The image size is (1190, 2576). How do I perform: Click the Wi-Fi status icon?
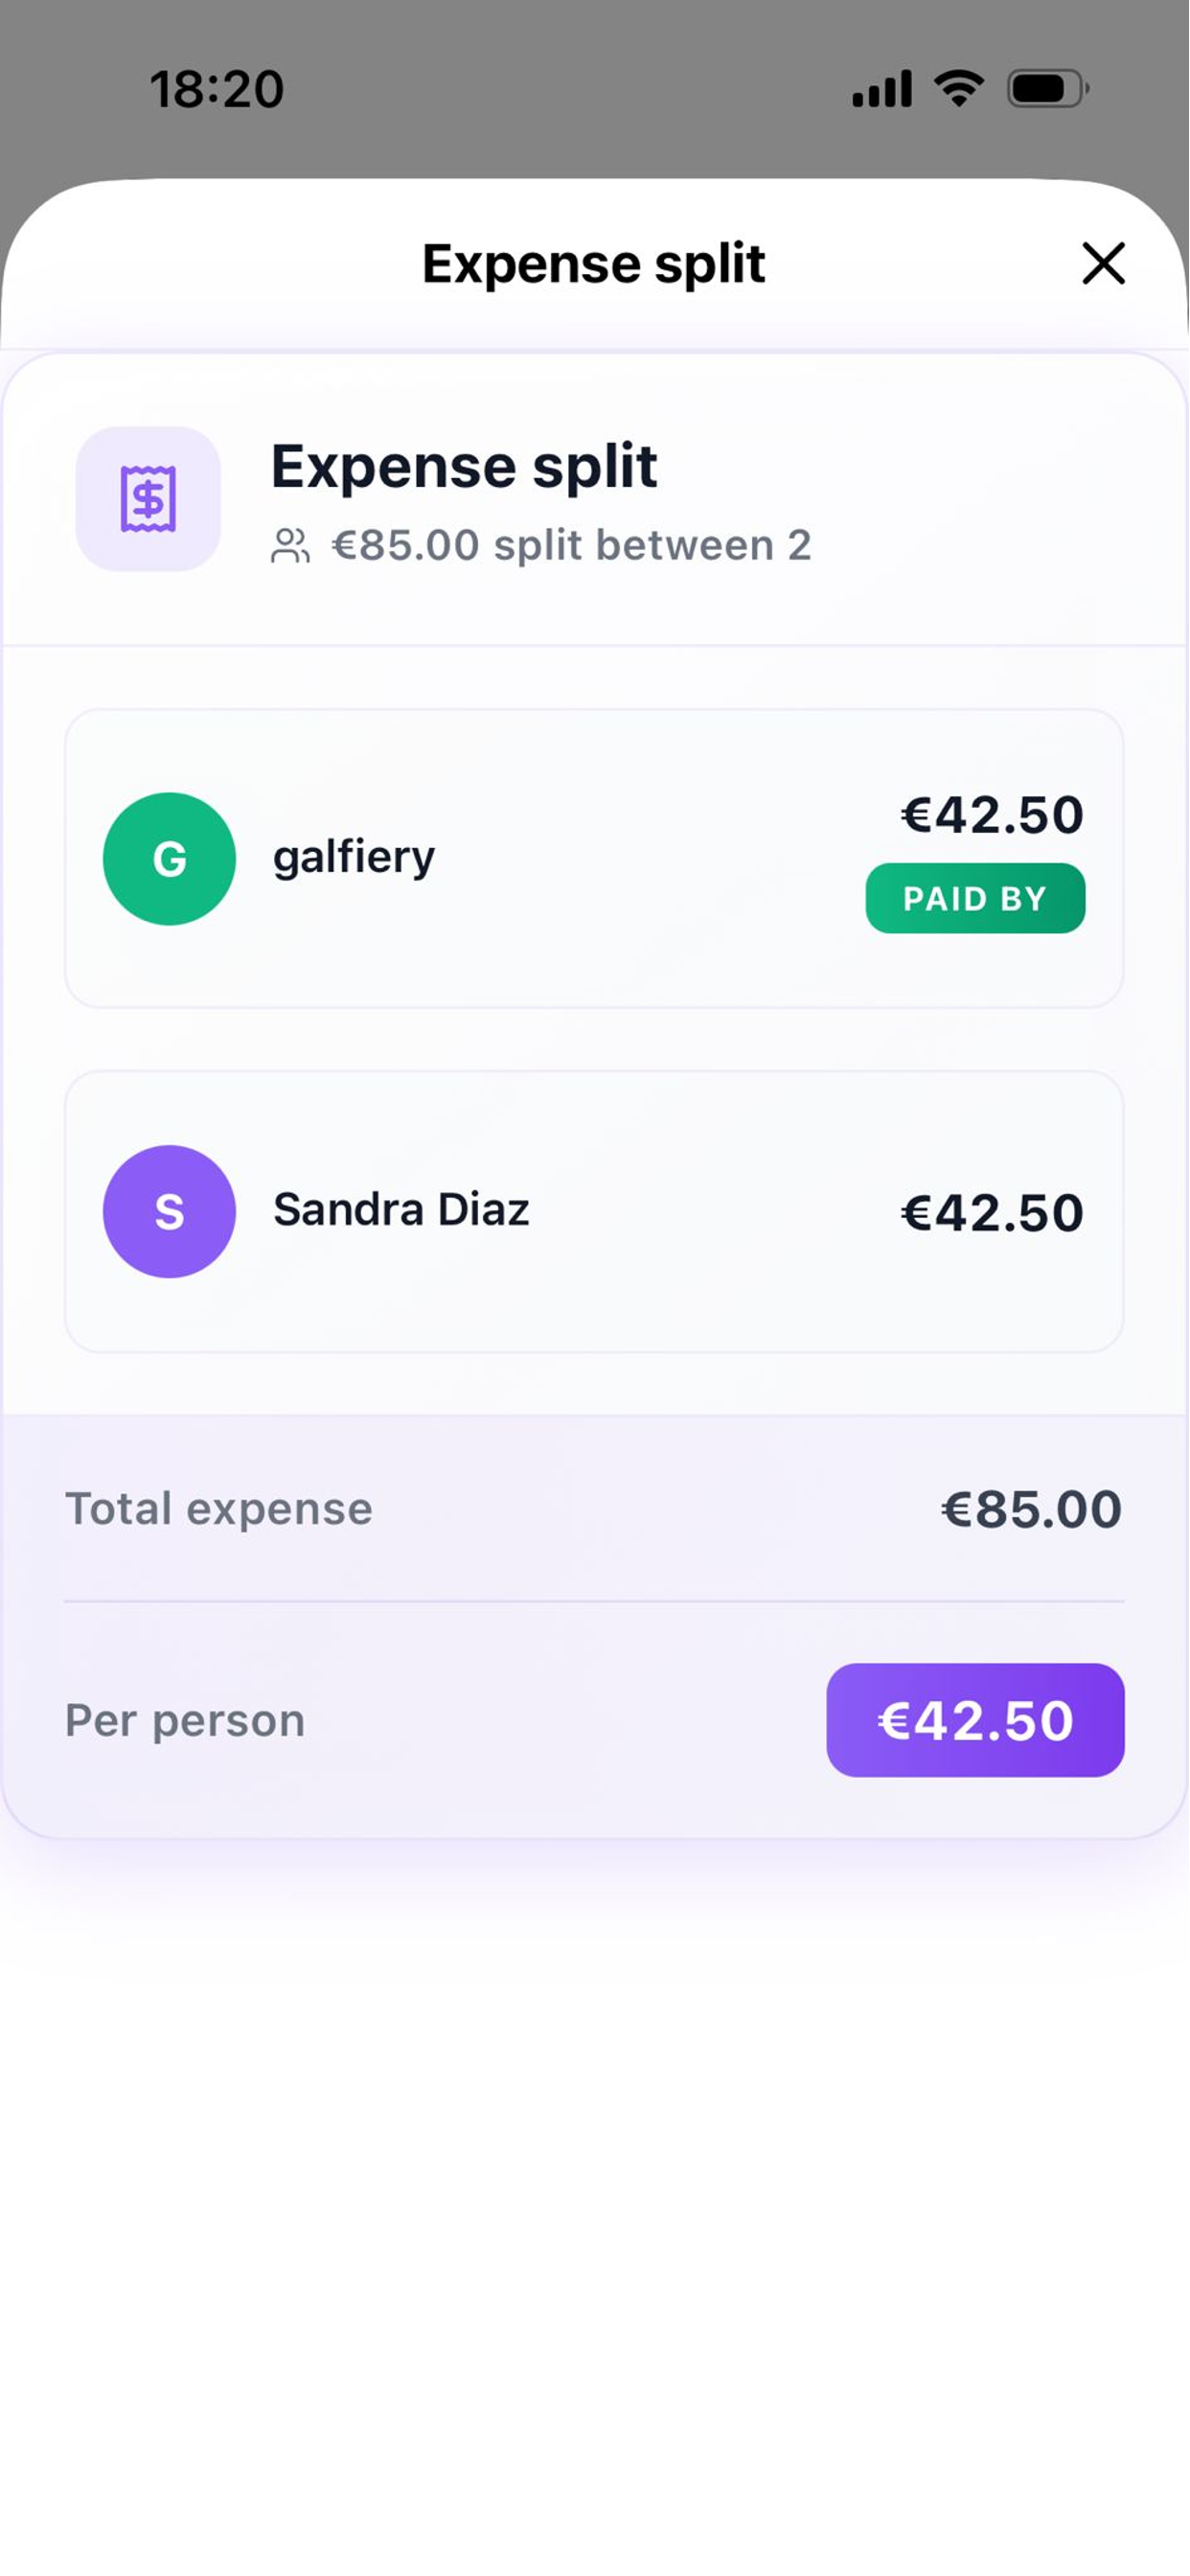tap(959, 89)
